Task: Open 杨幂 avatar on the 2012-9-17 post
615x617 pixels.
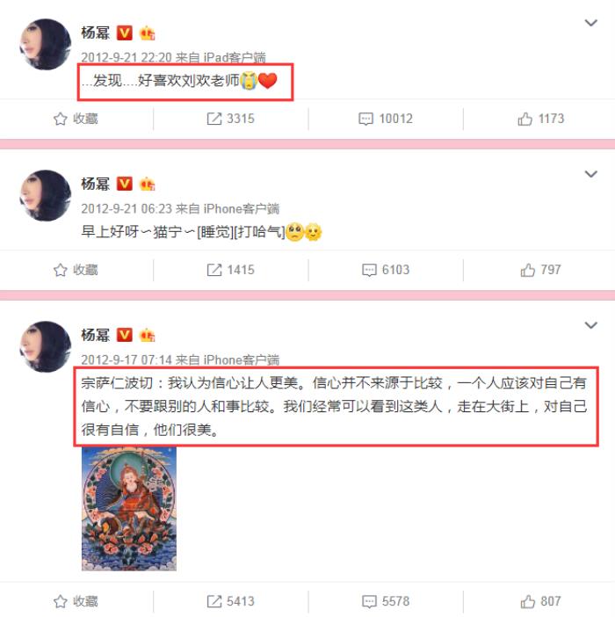Action: pos(46,346)
